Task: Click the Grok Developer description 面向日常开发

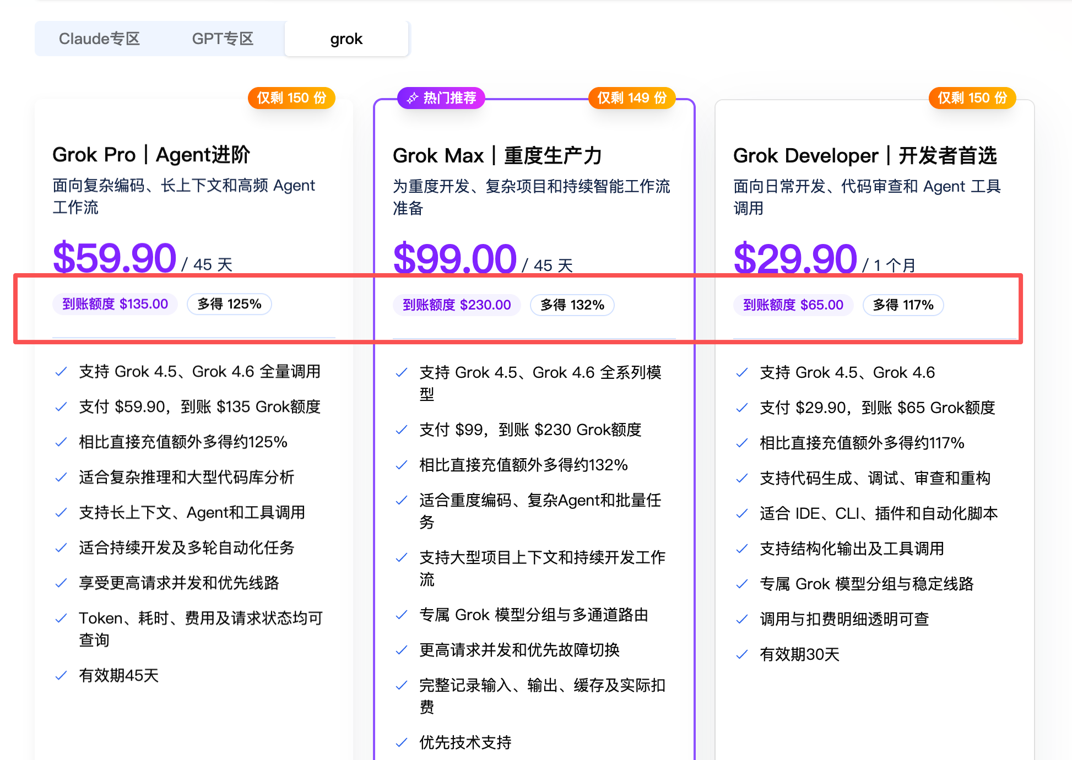Action: 867,197
